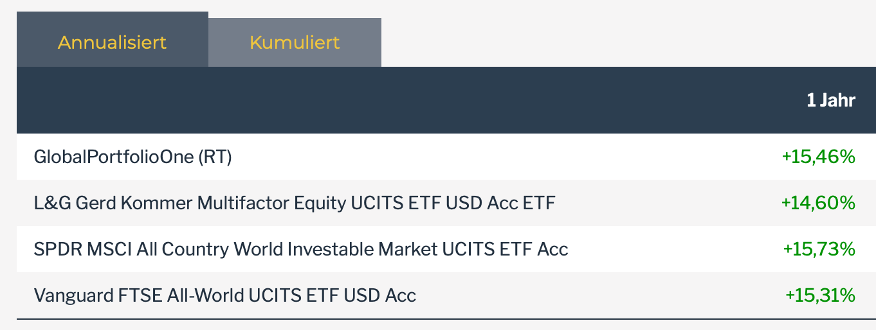
Task: Click the +15,31% return of Vanguard ETF
Action: (820, 295)
